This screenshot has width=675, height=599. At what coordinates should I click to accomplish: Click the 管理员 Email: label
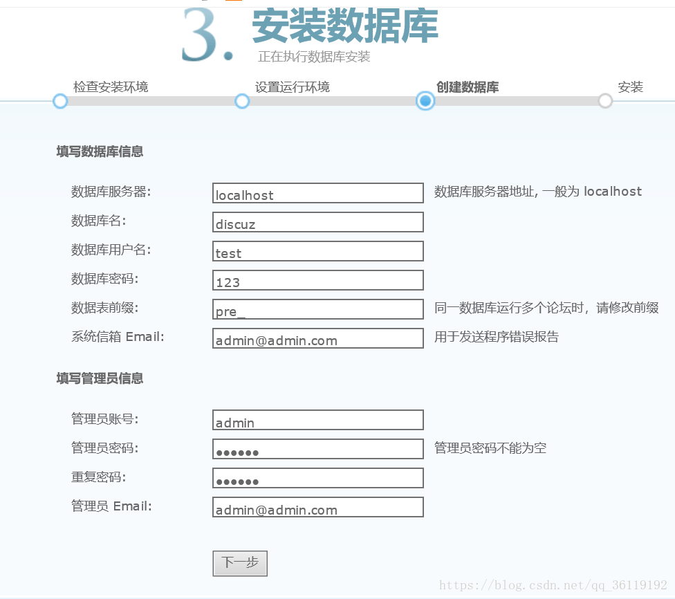(x=111, y=506)
